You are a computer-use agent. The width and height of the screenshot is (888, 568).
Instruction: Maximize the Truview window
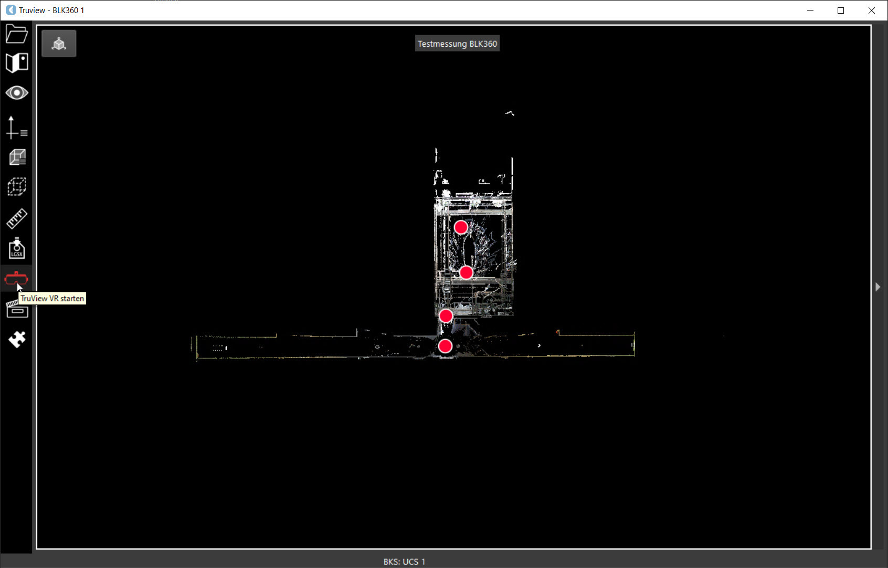pos(841,10)
